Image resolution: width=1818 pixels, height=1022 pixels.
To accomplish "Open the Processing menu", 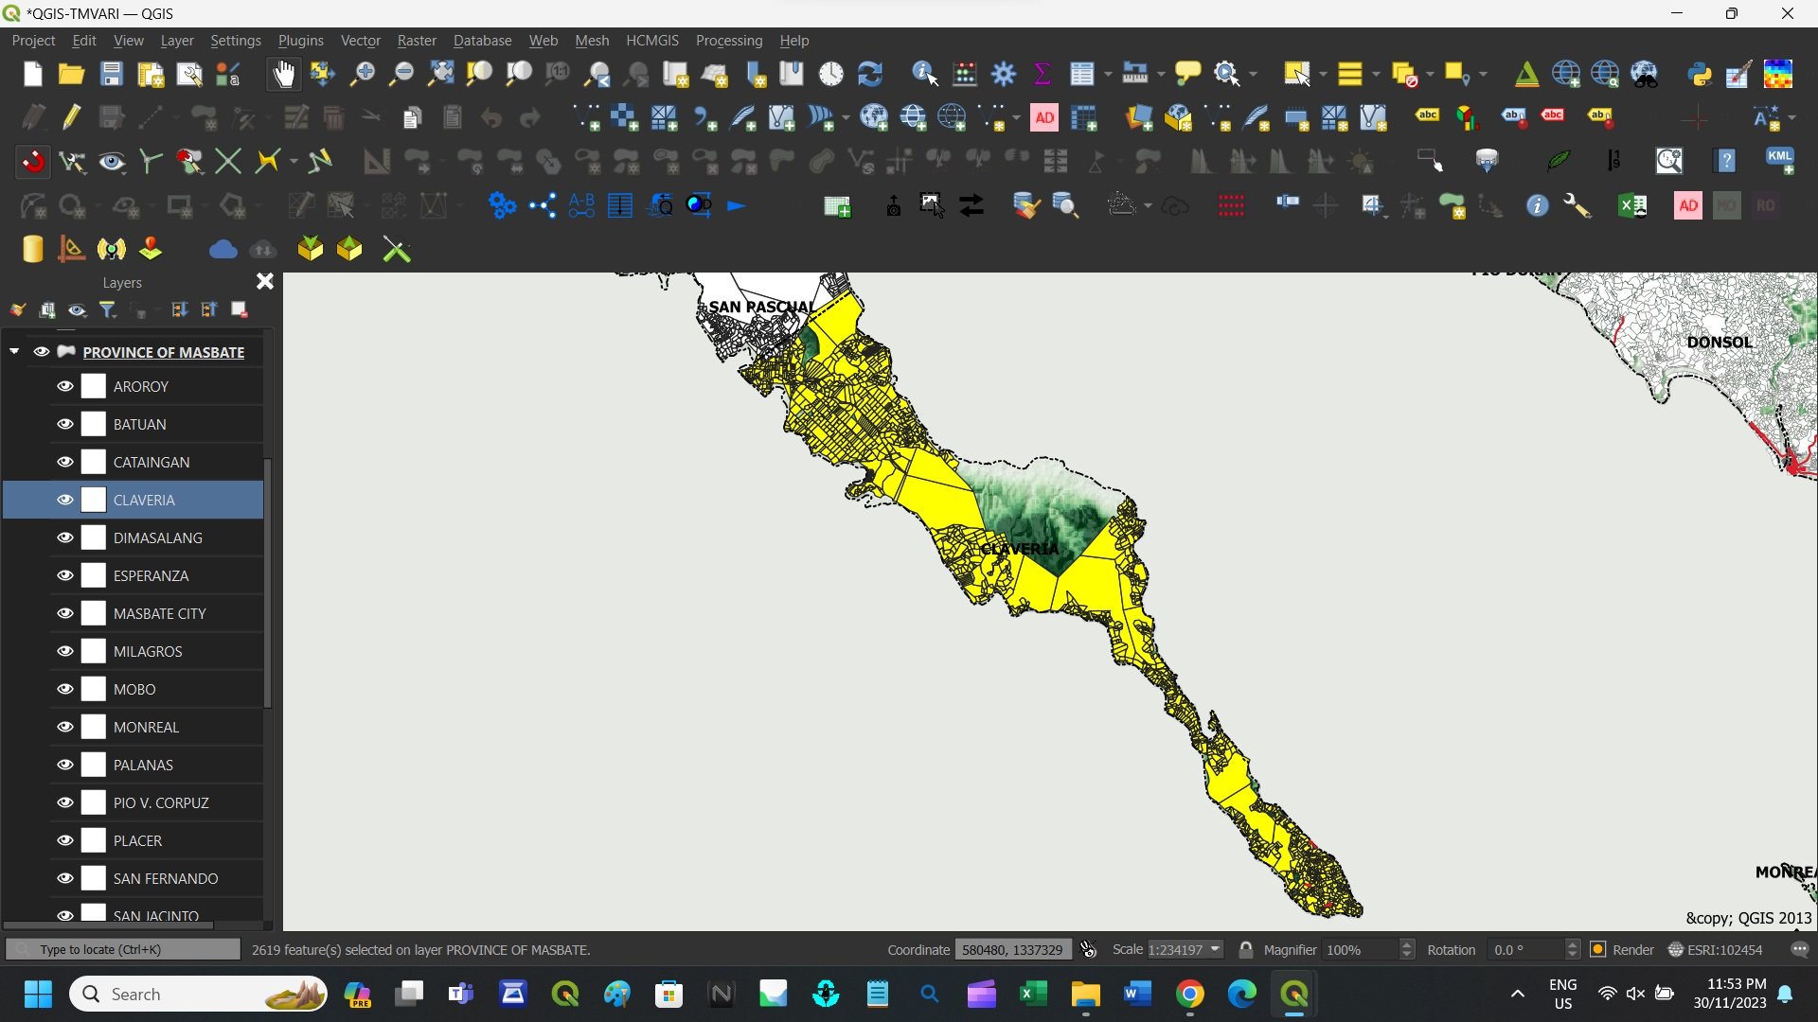I will pos(728,41).
